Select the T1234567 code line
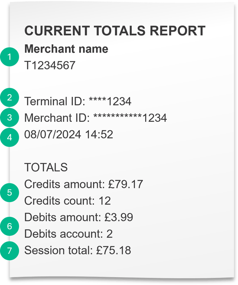 coord(50,65)
